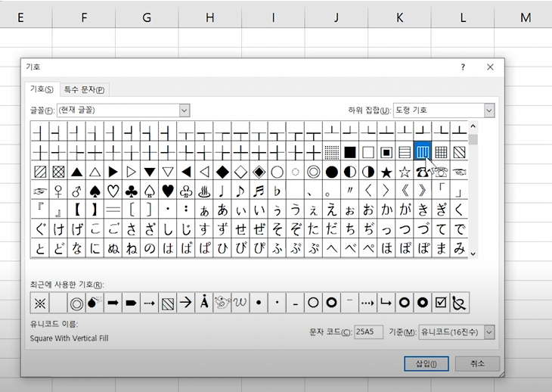Pick the black heart suit symbol

[x=168, y=191]
